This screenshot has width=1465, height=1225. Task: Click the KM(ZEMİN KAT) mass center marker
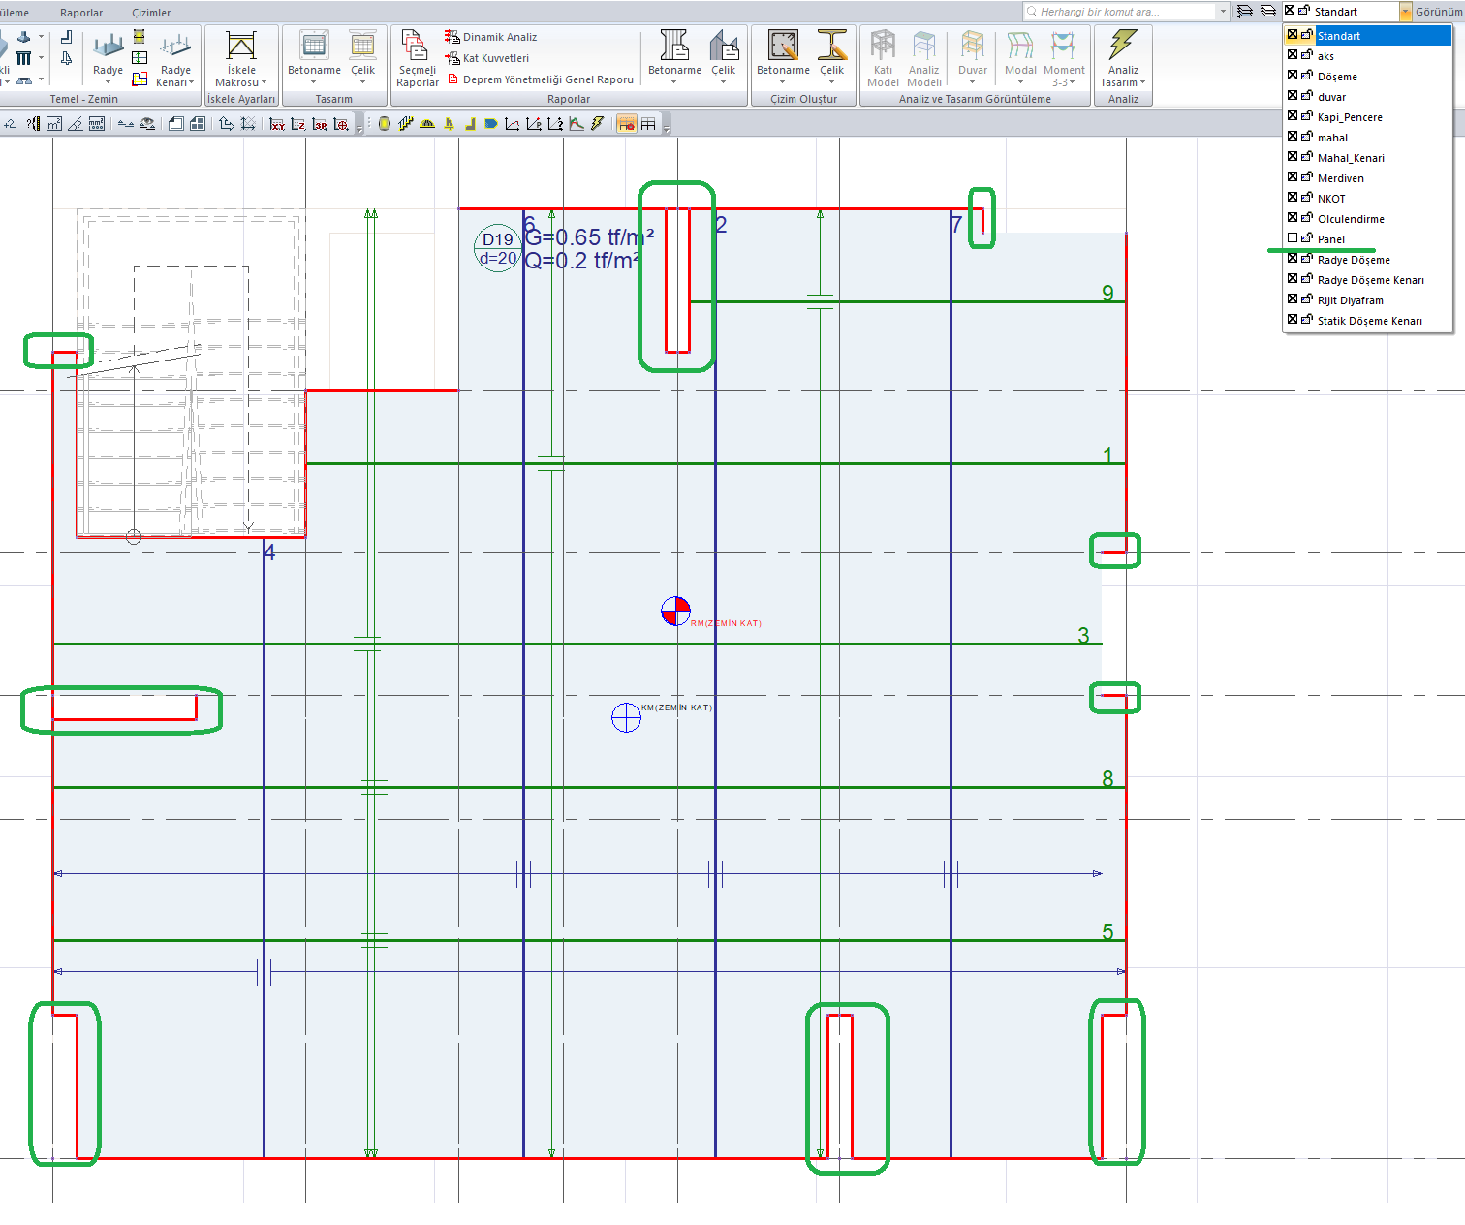click(626, 717)
